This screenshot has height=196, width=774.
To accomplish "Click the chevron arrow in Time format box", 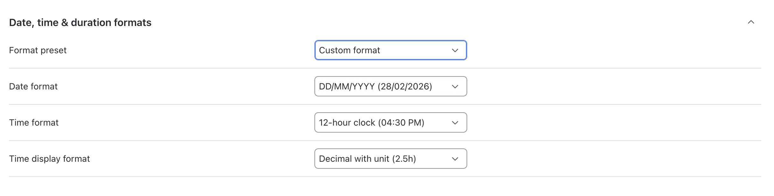I will [x=455, y=123].
